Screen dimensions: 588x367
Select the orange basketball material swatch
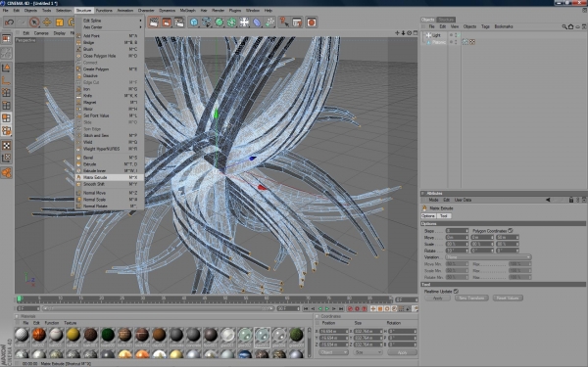(38, 335)
